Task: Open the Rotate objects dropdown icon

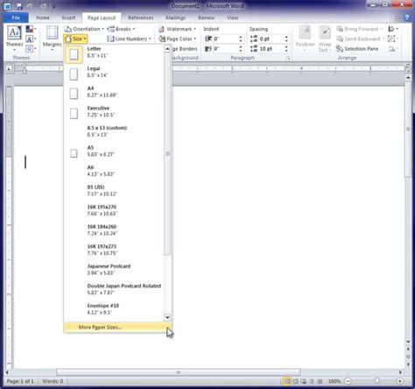Action: 393,49
